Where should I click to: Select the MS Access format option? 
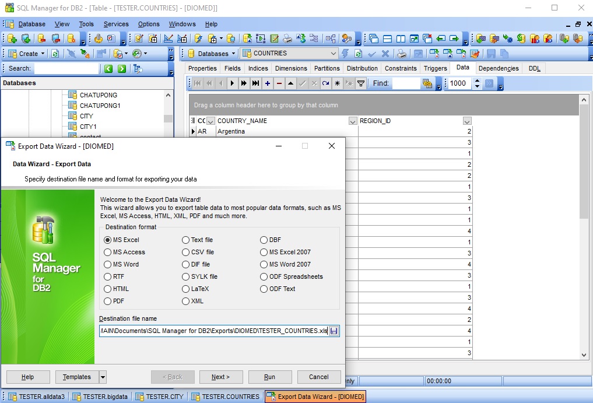pos(107,252)
